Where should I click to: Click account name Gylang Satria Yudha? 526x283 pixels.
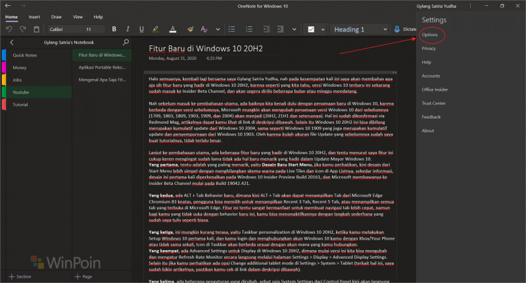tap(436, 6)
